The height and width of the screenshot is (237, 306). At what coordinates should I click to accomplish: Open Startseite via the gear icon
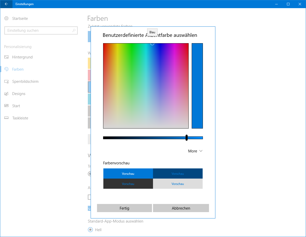click(x=7, y=19)
